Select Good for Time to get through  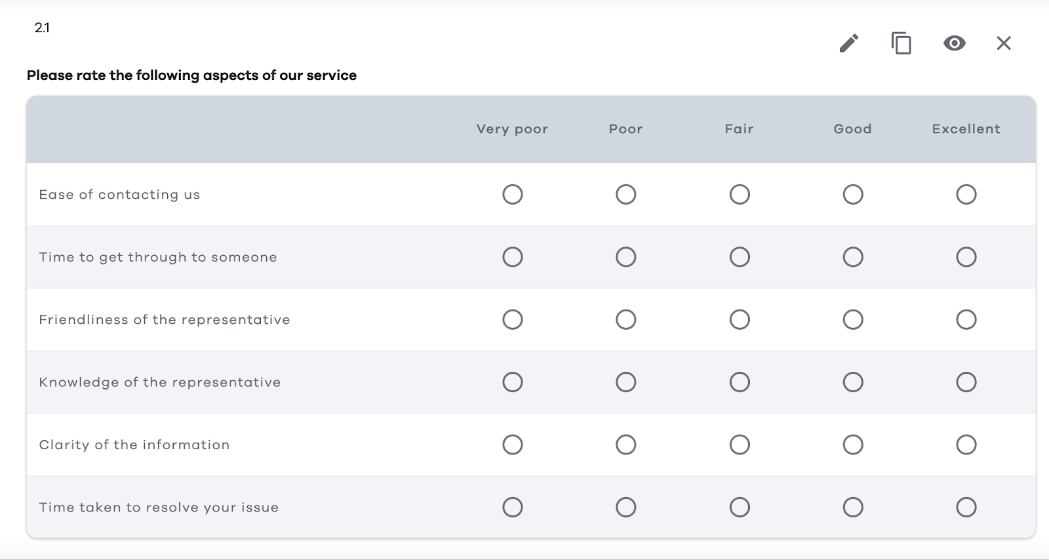[x=853, y=257]
